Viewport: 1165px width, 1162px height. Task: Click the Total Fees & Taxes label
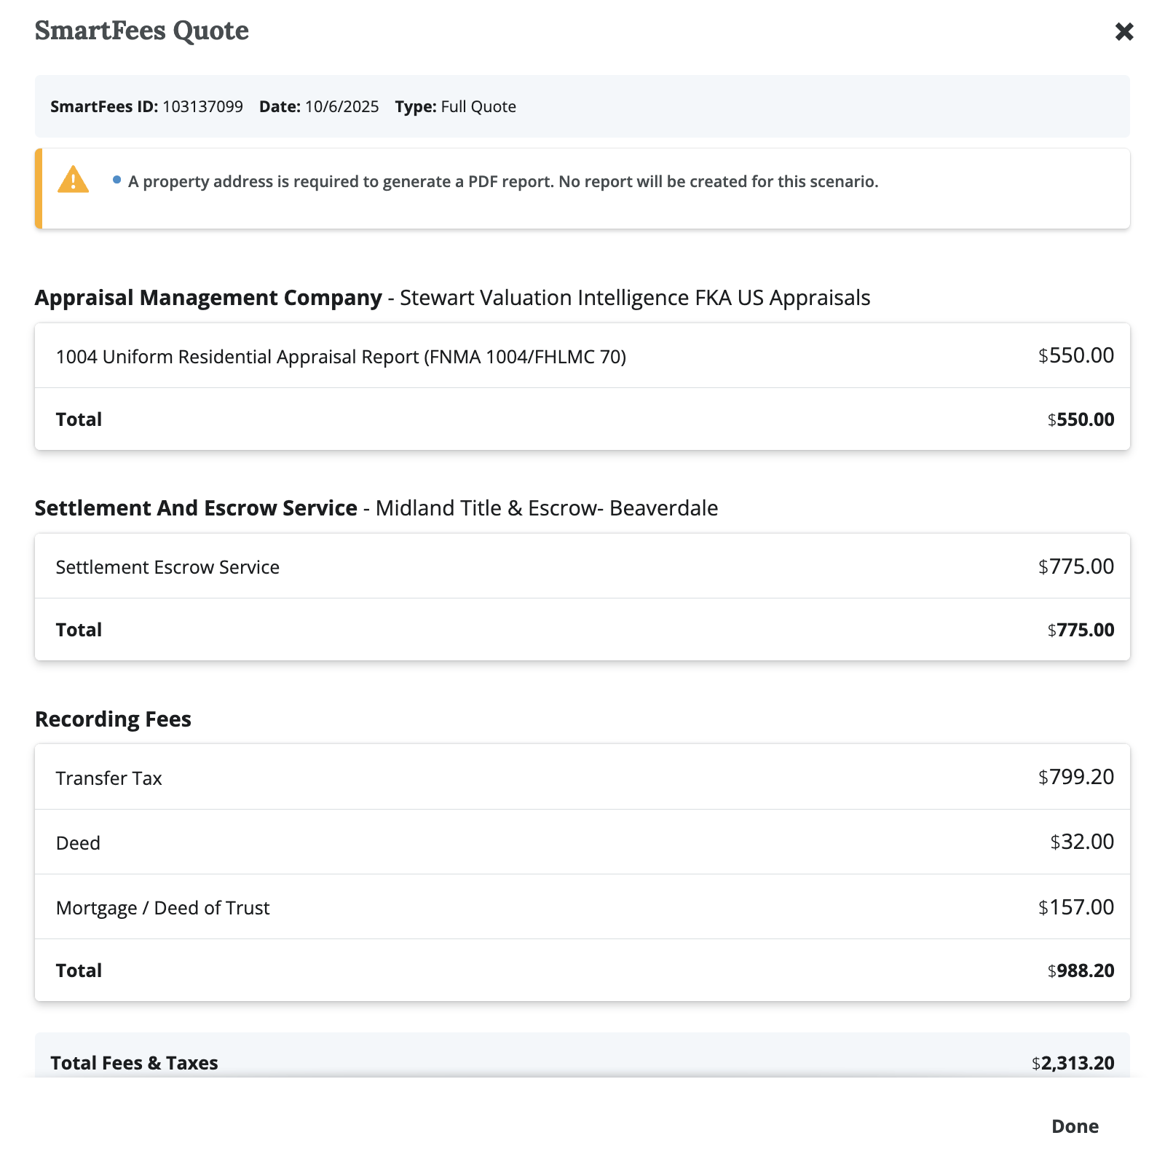tap(134, 1063)
